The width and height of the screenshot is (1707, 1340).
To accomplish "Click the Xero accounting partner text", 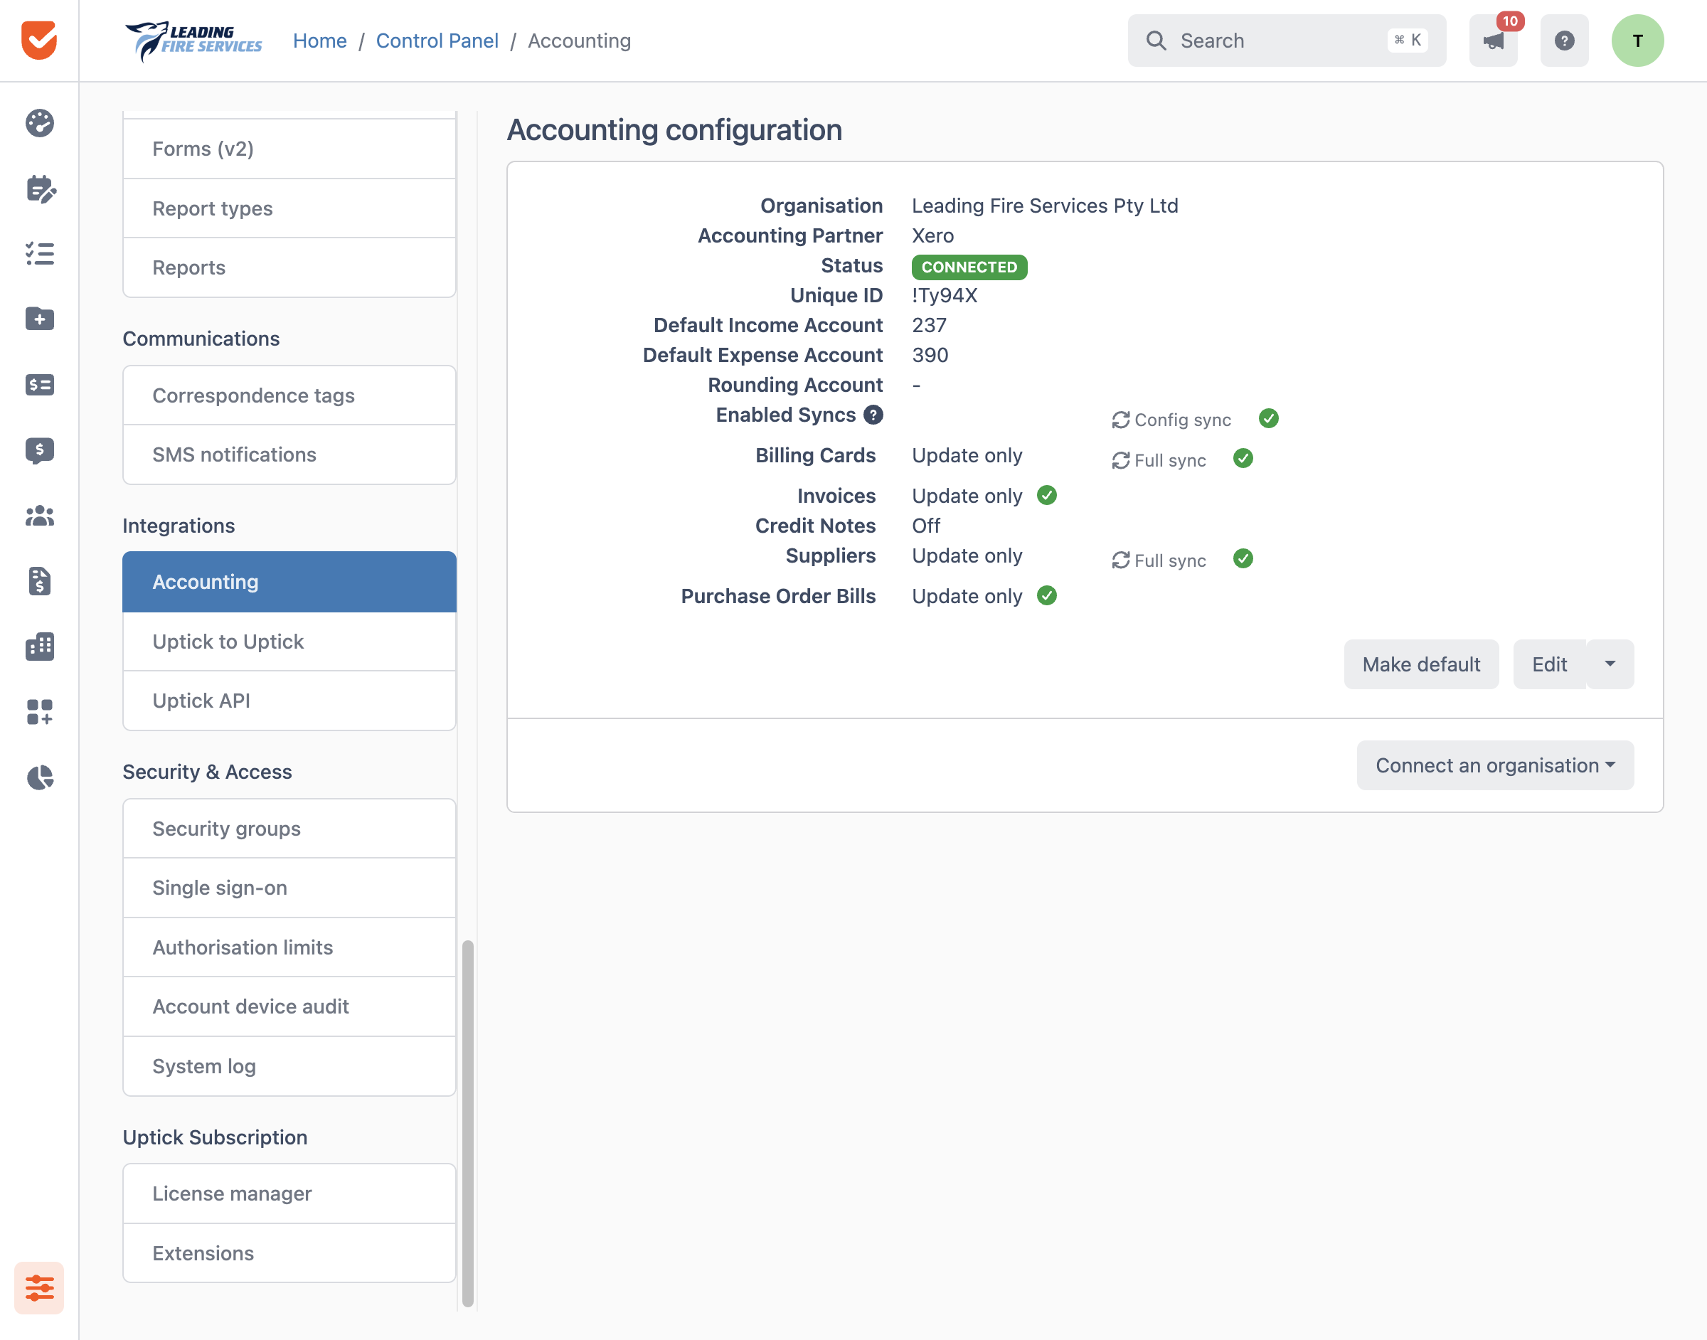I will 932,235.
